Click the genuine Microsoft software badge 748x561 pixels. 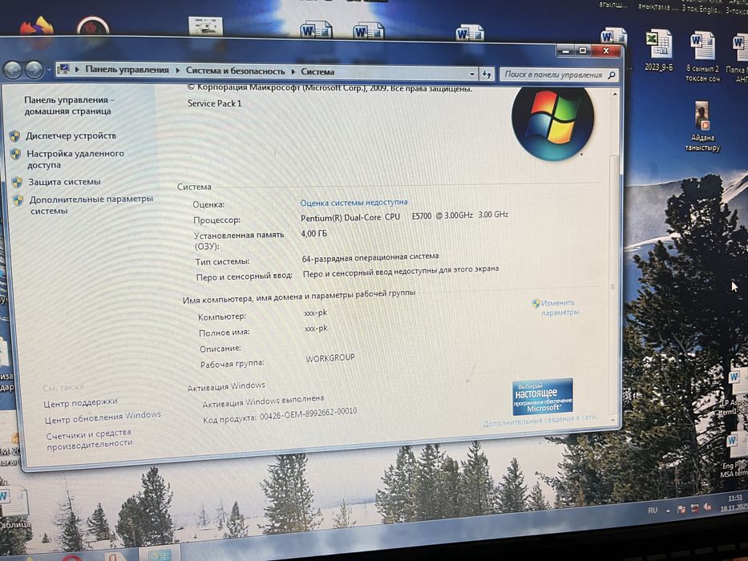click(x=543, y=397)
